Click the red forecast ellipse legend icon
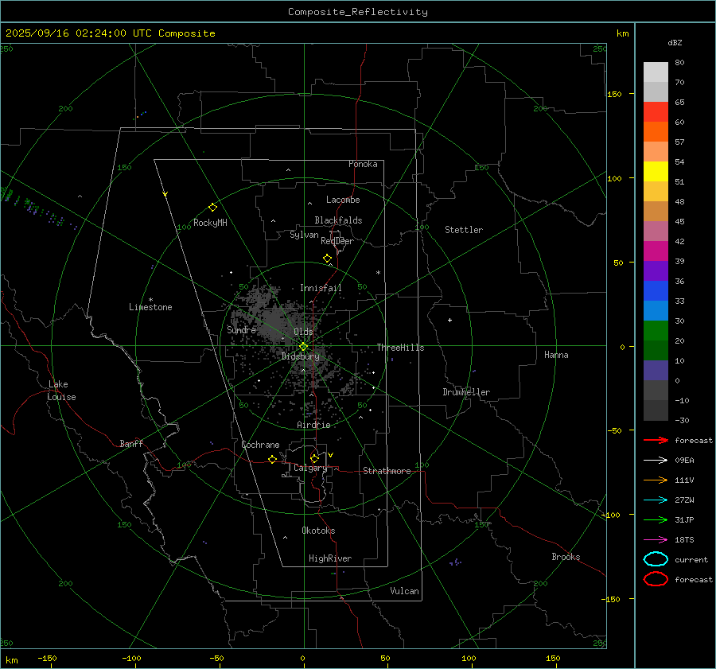Viewport: 716px width, 669px height. (656, 579)
